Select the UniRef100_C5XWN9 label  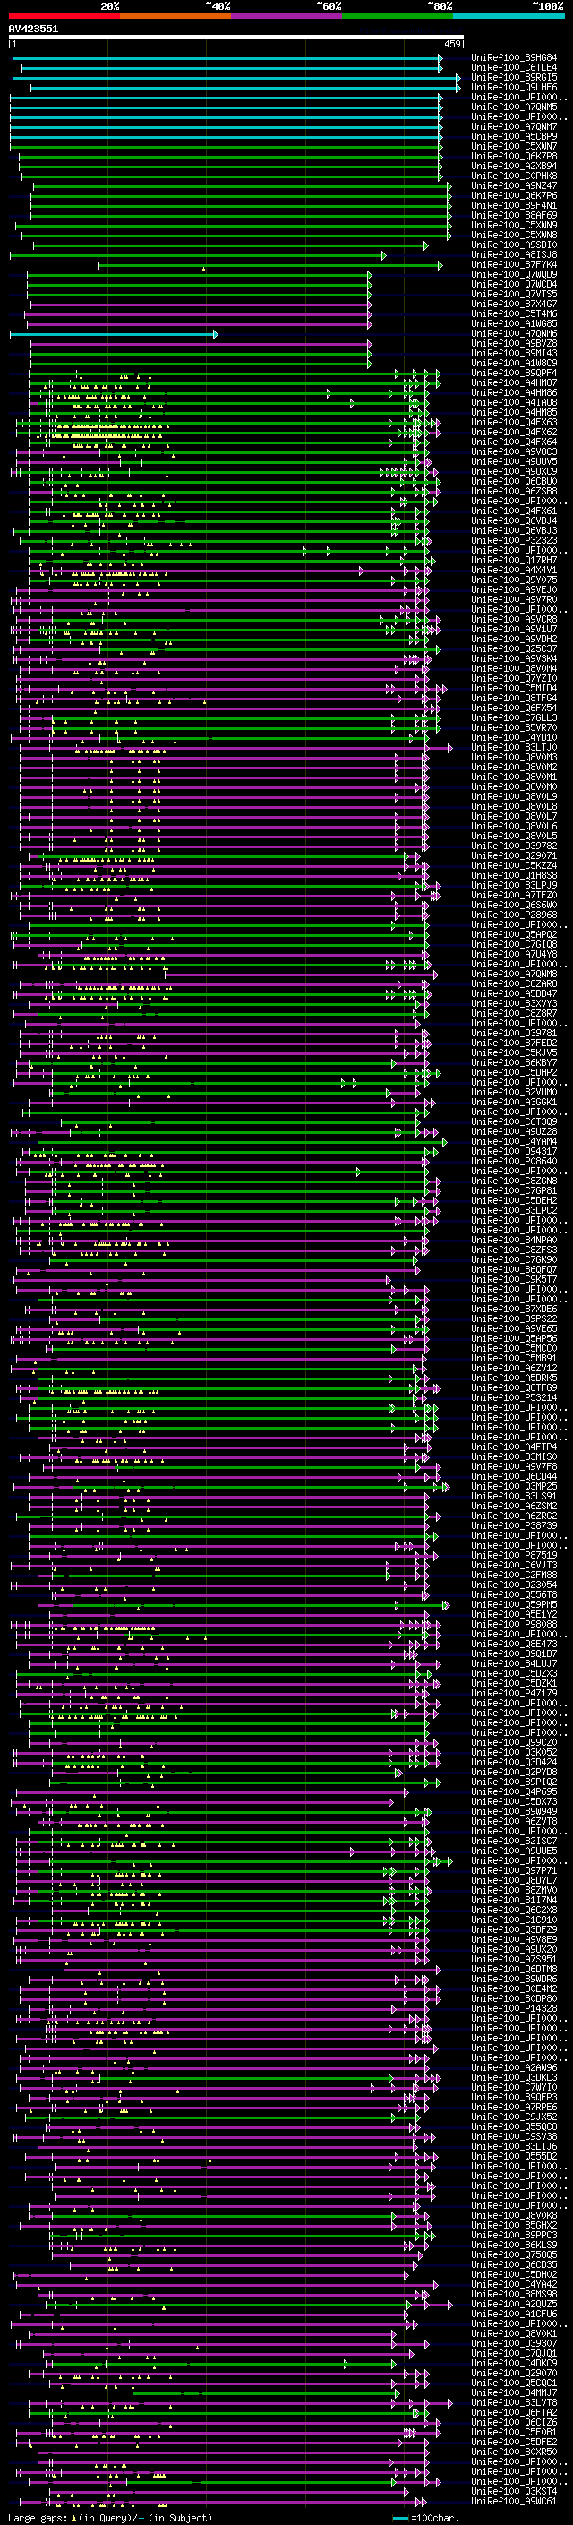[514, 225]
